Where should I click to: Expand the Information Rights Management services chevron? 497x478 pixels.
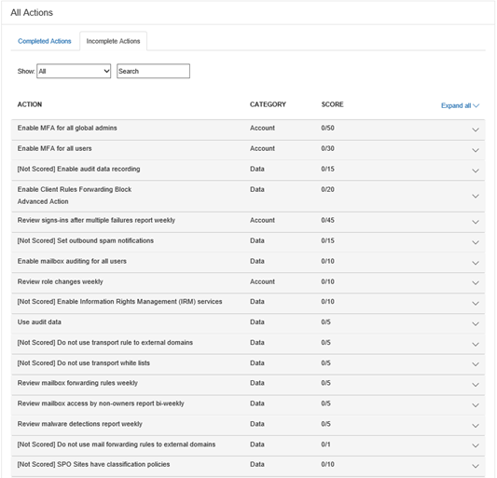pyautogui.click(x=476, y=303)
